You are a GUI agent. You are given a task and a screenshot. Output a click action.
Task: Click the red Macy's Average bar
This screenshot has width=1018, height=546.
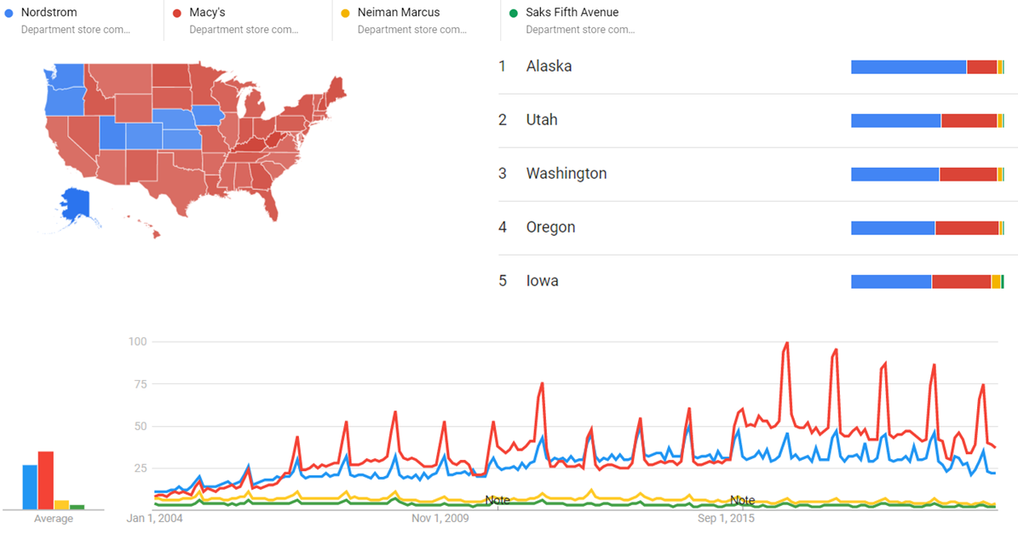coord(46,480)
